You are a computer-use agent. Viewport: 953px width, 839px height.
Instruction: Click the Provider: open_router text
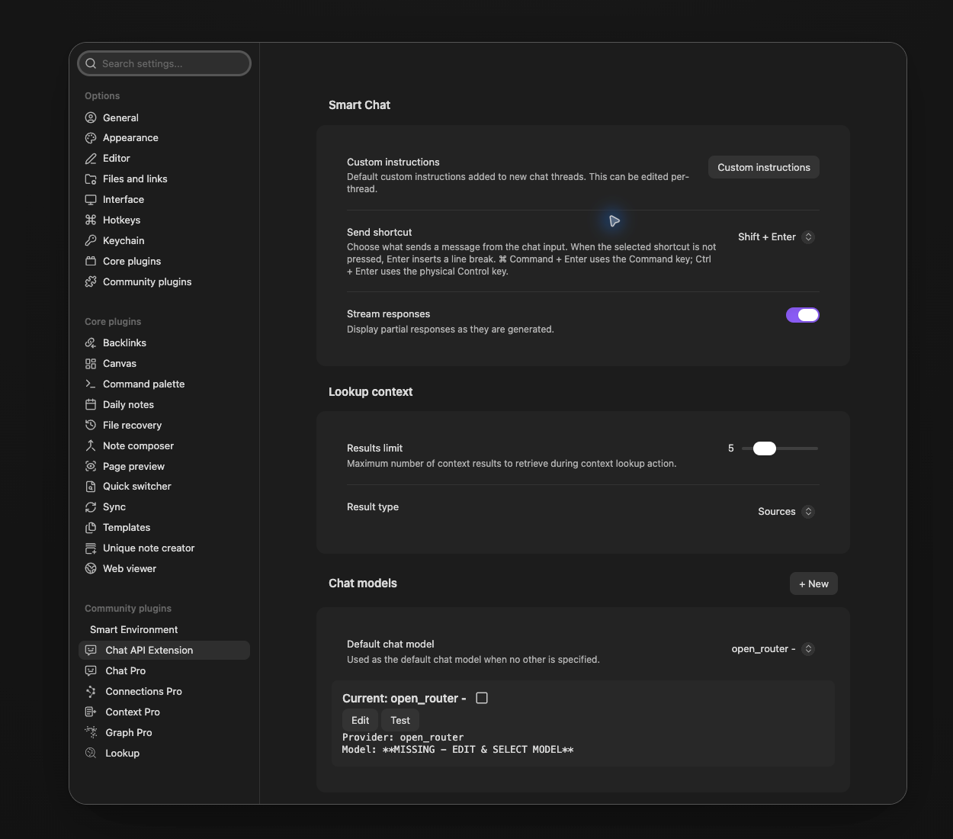(x=403, y=738)
